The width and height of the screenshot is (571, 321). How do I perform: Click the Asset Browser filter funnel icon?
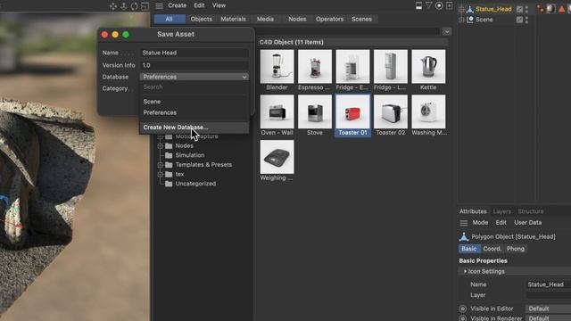429,5
